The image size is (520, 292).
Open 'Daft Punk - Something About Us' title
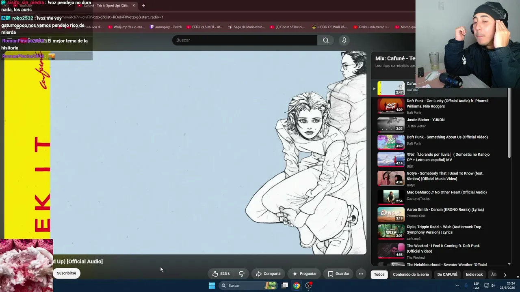click(447, 137)
